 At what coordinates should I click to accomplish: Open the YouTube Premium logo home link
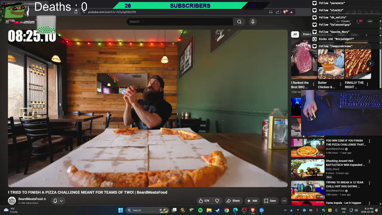click(24, 22)
